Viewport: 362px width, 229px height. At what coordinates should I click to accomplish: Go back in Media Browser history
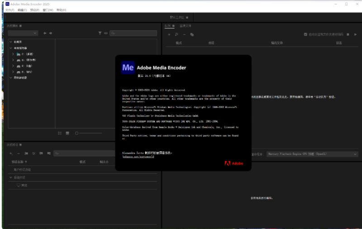coord(45,33)
